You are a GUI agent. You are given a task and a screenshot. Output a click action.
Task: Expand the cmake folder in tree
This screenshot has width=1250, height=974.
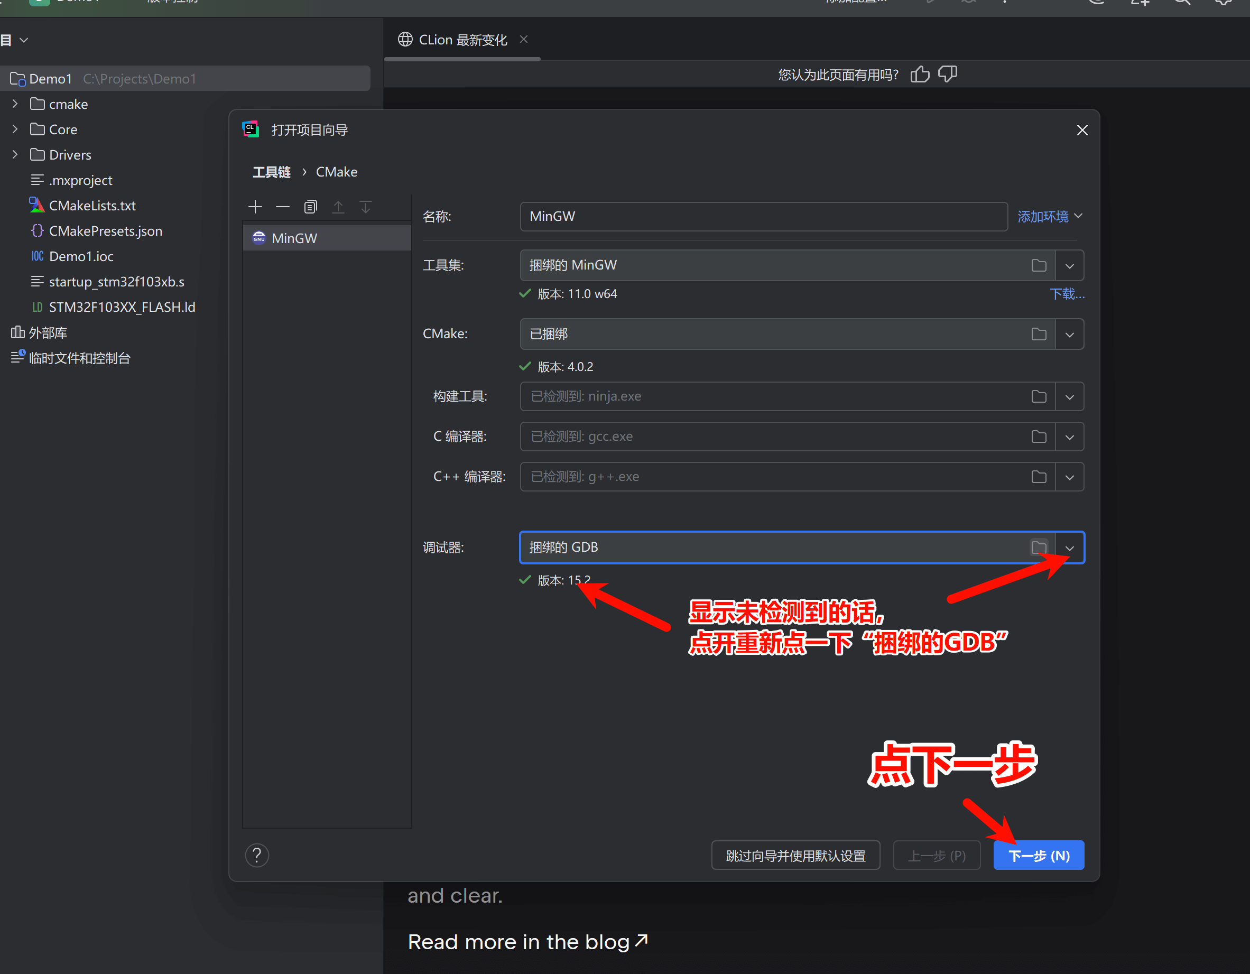(x=15, y=104)
